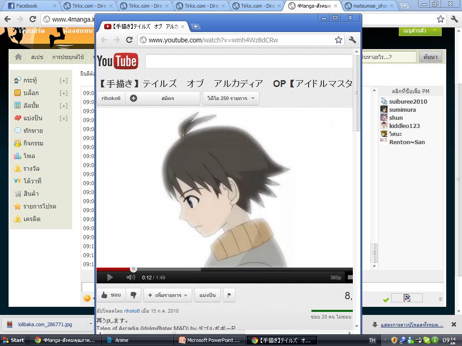The image size is (462, 346).
Task: Click the YouTube page vertical scrollbar
Action: click(x=356, y=93)
